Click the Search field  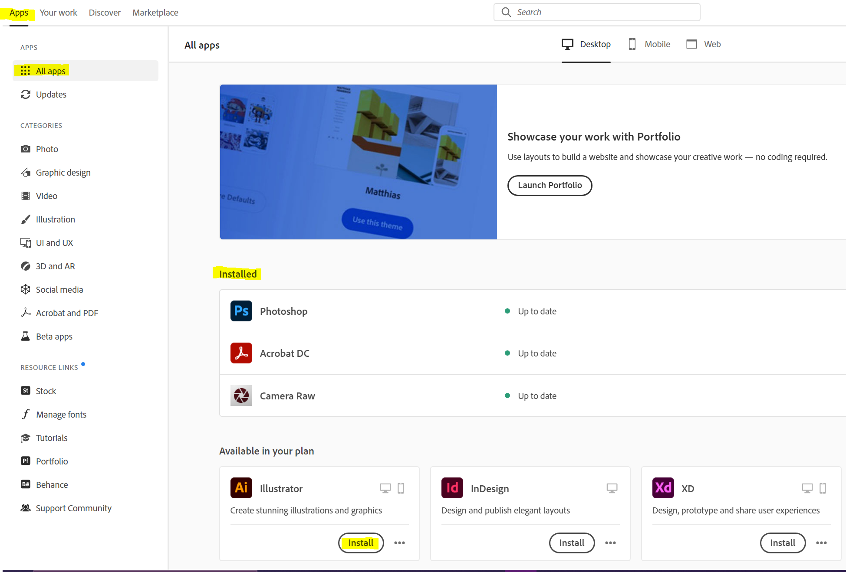597,12
